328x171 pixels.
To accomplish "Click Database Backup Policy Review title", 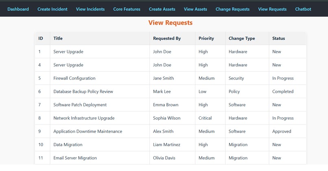I will click(x=83, y=92).
